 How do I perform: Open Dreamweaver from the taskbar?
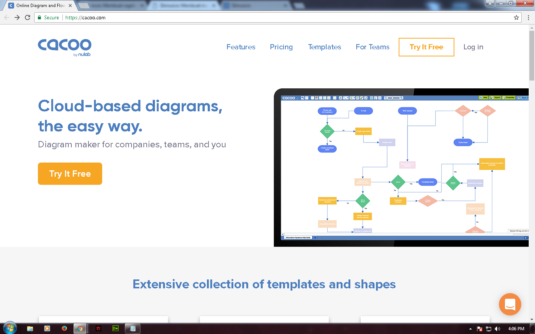[x=116, y=328]
